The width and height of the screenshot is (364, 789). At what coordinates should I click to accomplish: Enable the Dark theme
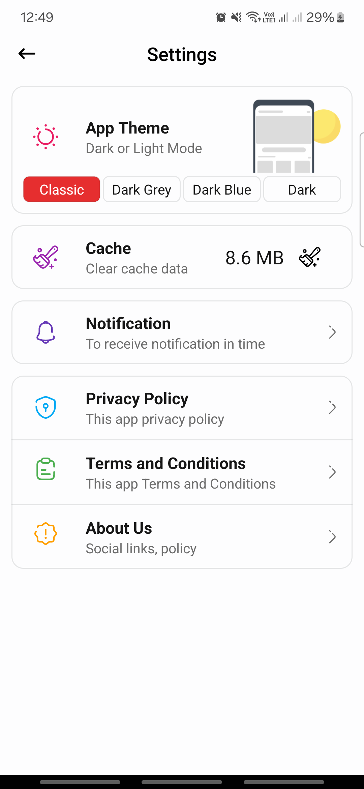pos(302,189)
